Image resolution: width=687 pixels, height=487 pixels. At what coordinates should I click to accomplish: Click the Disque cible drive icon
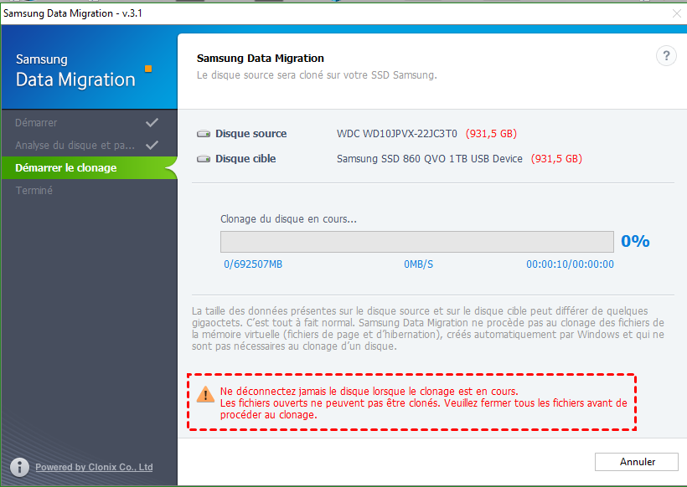pos(204,158)
